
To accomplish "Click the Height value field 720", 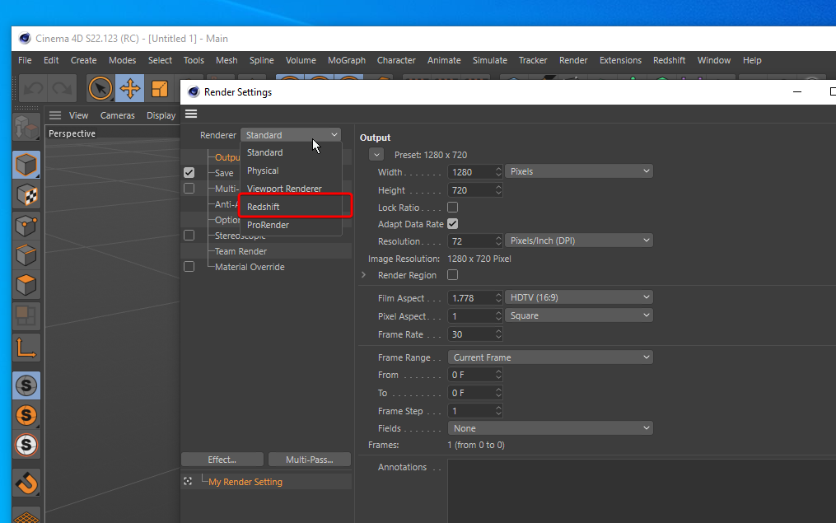I will 471,190.
